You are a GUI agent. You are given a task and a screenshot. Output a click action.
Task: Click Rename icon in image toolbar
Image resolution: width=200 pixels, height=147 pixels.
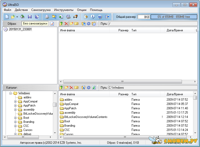pyautogui.click(x=76, y=24)
